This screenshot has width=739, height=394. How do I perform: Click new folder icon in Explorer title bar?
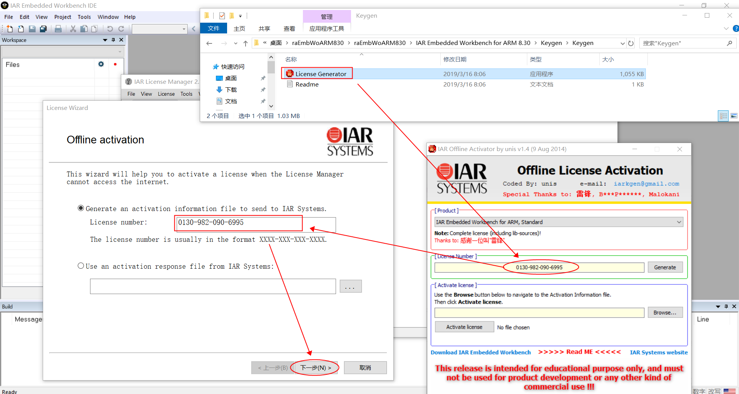(x=232, y=16)
